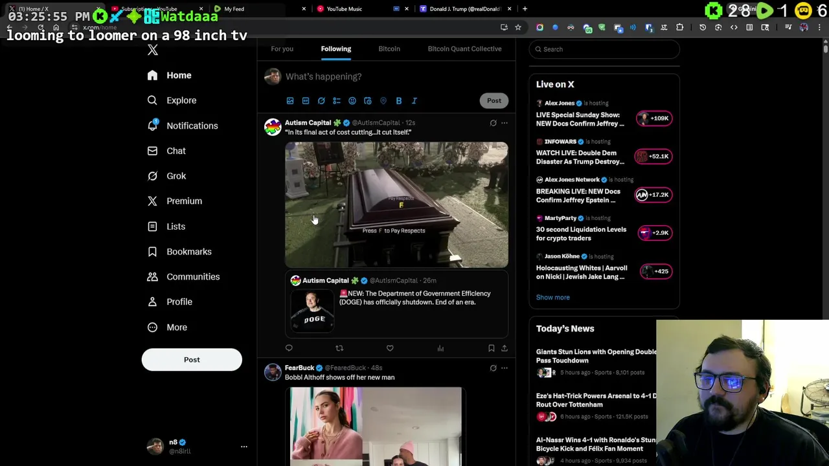Open Autism Capital profile avatar
Image resolution: width=829 pixels, height=466 pixels.
tap(273, 127)
